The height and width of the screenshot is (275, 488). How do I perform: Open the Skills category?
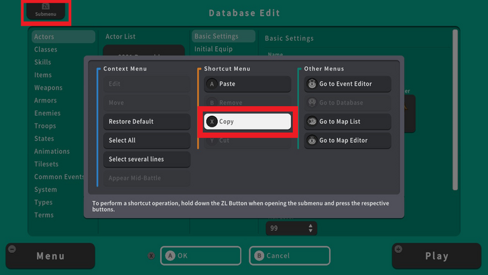click(x=43, y=62)
